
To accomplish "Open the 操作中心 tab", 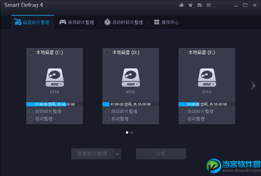I will pos(167,22).
